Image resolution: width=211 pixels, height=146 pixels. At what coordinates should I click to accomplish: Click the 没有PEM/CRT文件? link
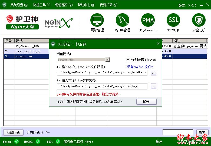click(140, 67)
